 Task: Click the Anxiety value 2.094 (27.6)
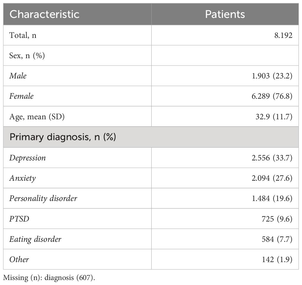click(x=272, y=178)
